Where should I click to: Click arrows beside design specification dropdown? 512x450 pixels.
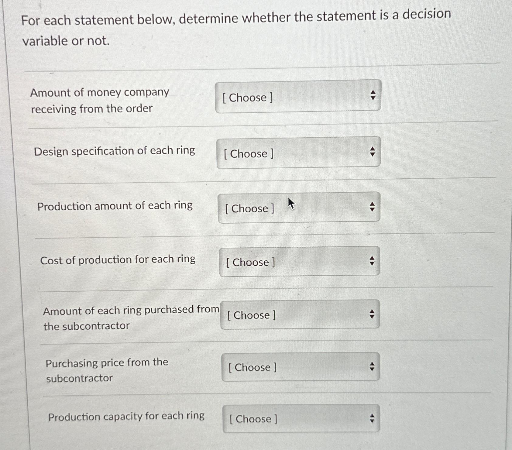click(373, 152)
